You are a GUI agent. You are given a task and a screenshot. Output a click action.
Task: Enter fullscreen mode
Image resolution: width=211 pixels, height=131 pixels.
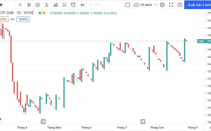[171, 5]
